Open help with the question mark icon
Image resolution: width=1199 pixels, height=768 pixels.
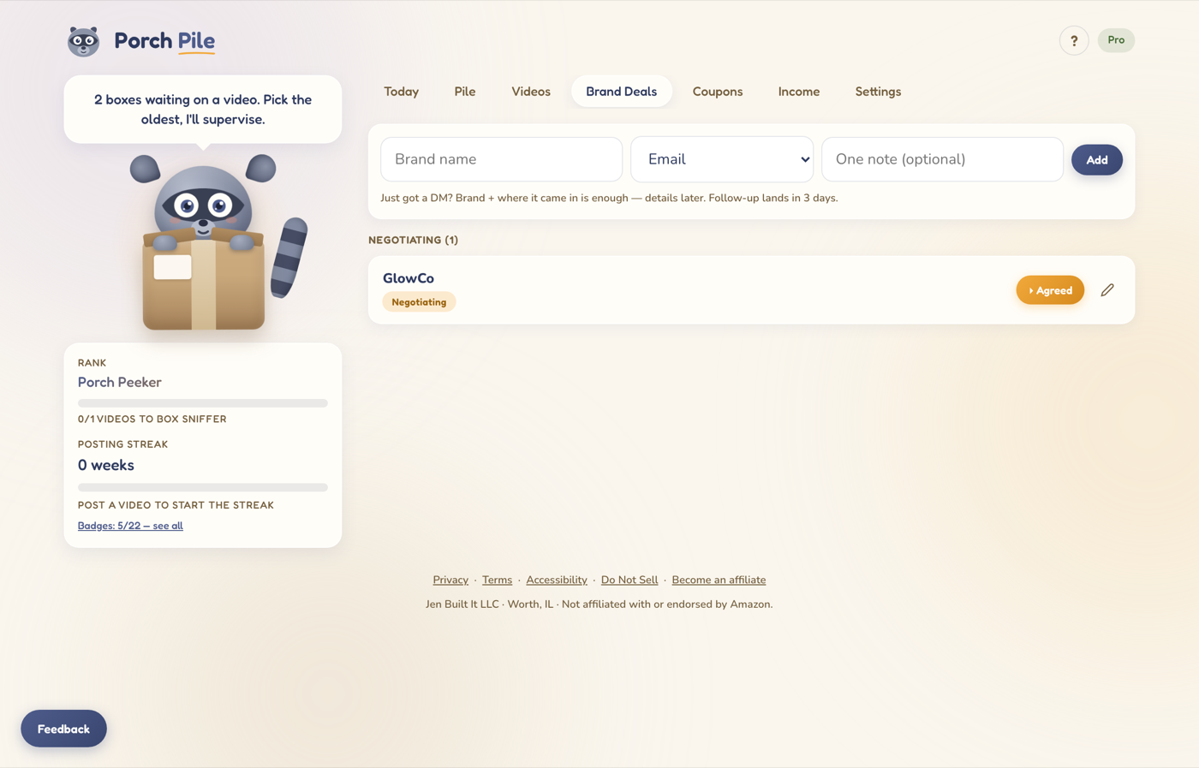point(1074,40)
